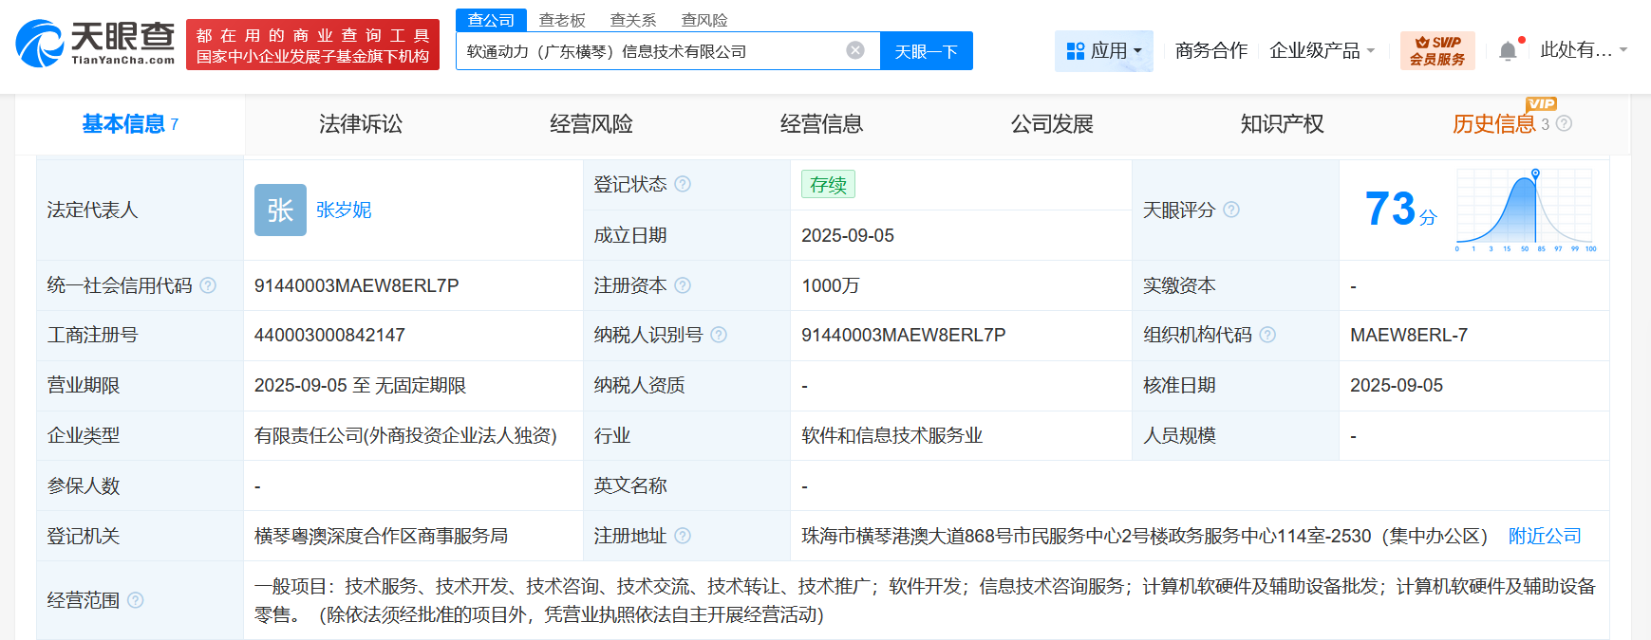Open the user account dropdown 此处有…
The image size is (1651, 640).
coord(1583,50)
